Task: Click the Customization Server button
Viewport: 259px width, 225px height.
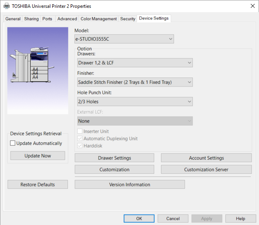Action: (206, 169)
